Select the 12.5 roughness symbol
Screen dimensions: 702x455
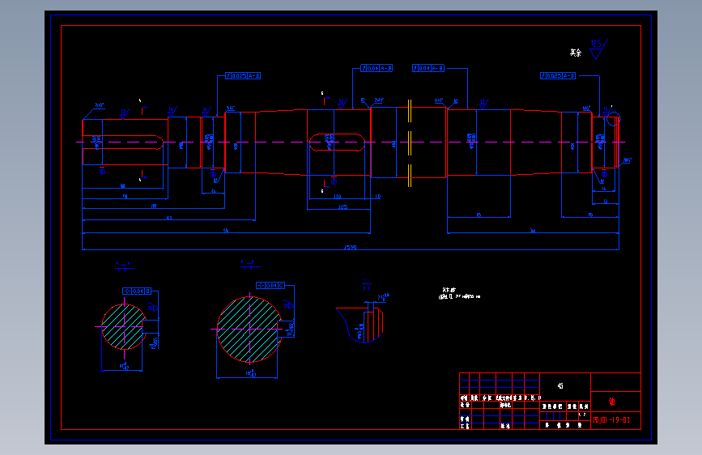point(598,49)
